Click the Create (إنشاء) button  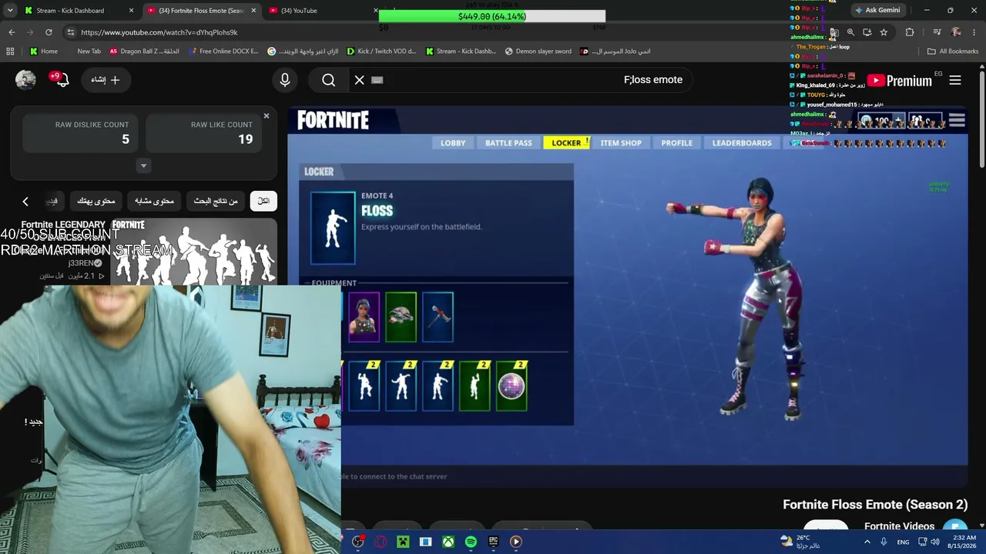click(106, 80)
